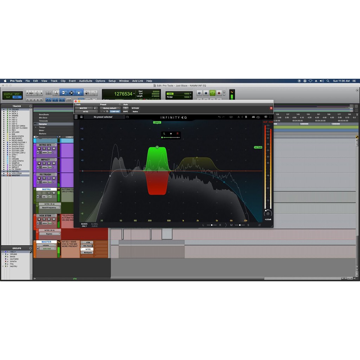Click the green 286Hz band node
The image size is (360, 360).
[157, 147]
